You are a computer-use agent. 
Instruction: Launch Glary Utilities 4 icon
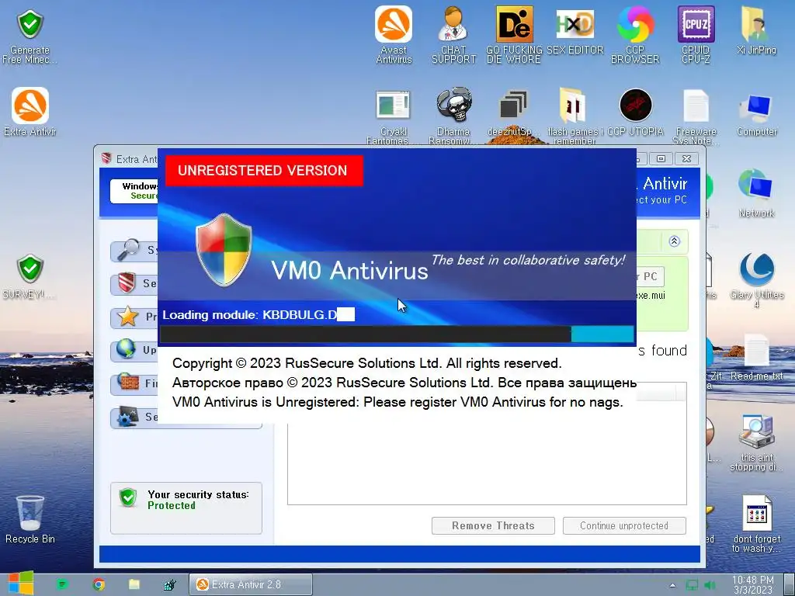click(756, 279)
